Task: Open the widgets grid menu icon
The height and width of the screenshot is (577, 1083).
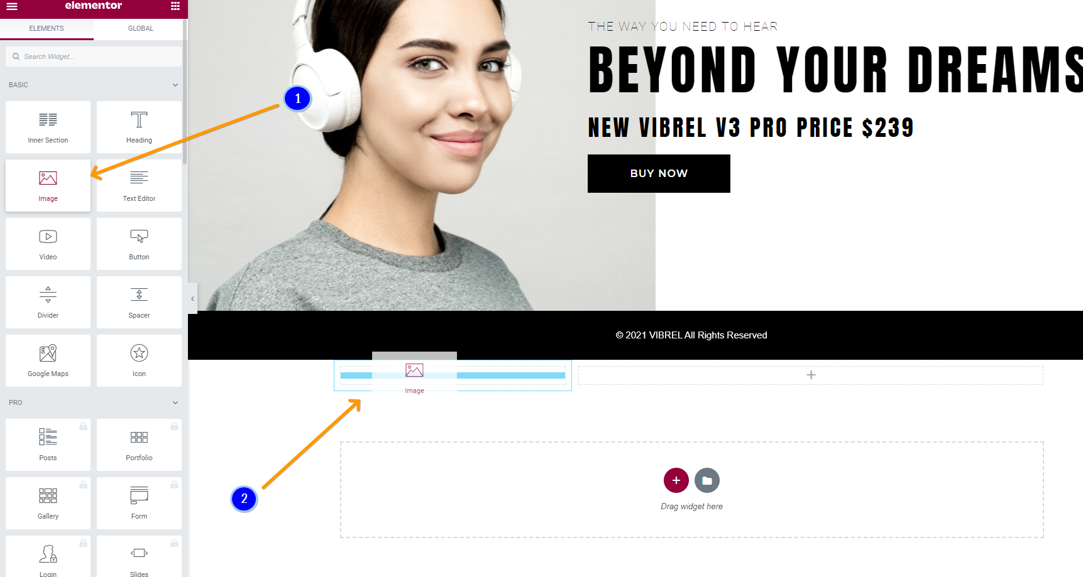Action: coord(175,6)
